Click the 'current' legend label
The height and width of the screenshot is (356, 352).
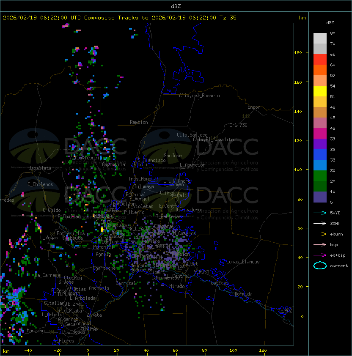(x=339, y=266)
